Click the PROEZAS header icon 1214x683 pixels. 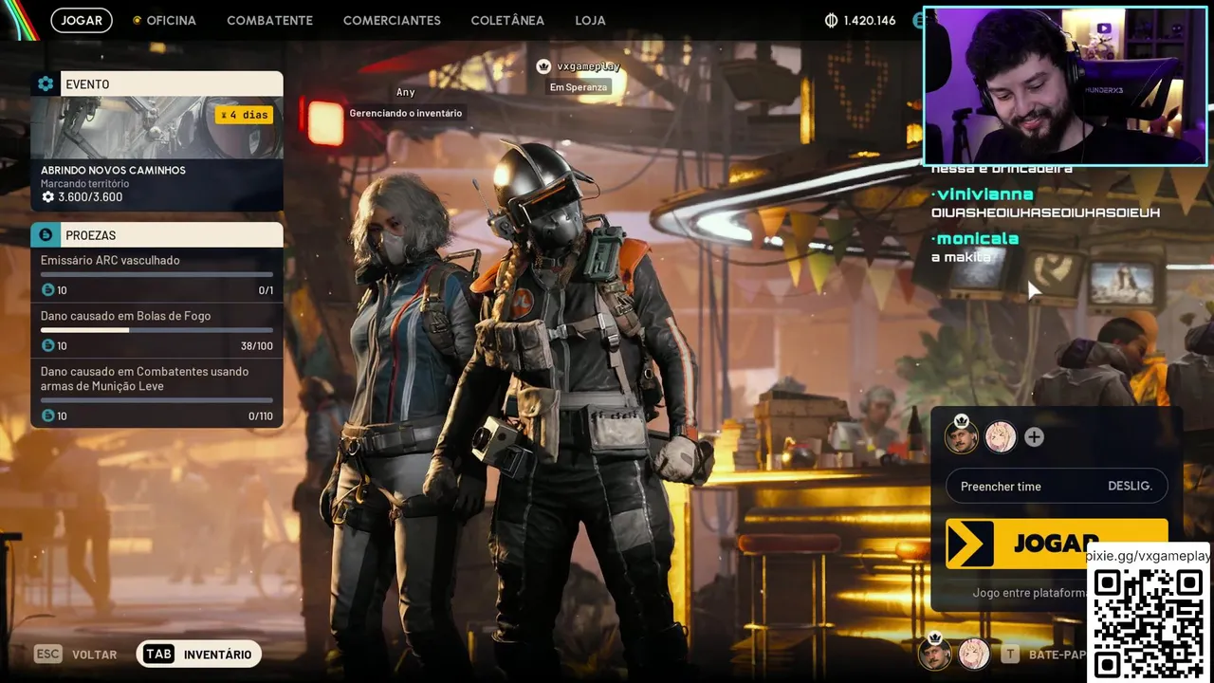pos(45,234)
